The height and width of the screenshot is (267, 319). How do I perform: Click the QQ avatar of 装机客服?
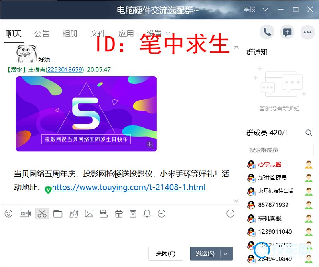coord(251,218)
